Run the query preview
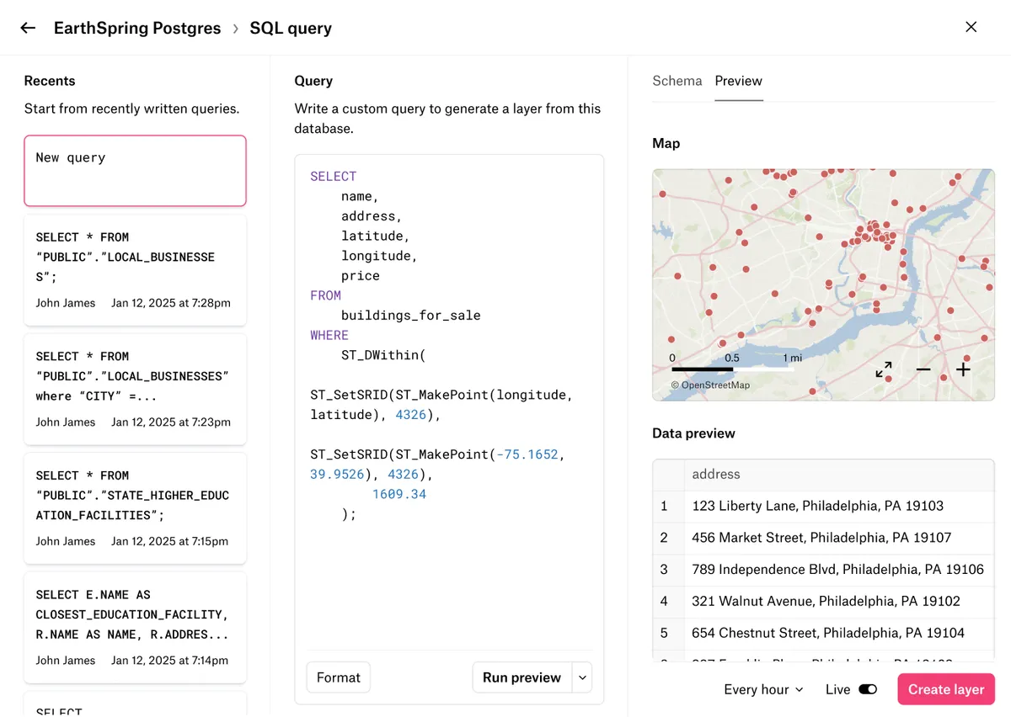Image resolution: width=1011 pixels, height=717 pixels. pyautogui.click(x=522, y=677)
